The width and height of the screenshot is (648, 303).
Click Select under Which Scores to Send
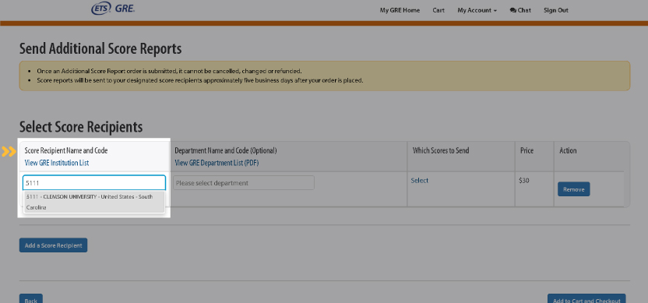point(420,181)
